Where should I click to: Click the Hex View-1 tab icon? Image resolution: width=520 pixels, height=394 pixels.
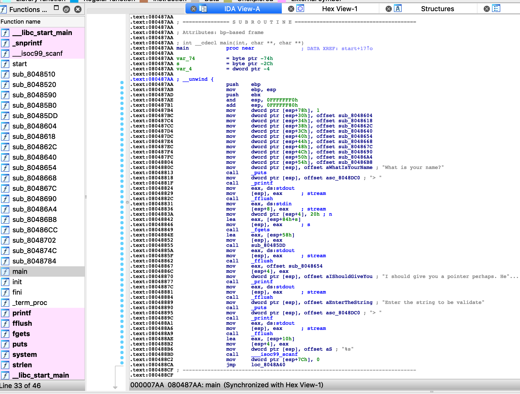(300, 9)
